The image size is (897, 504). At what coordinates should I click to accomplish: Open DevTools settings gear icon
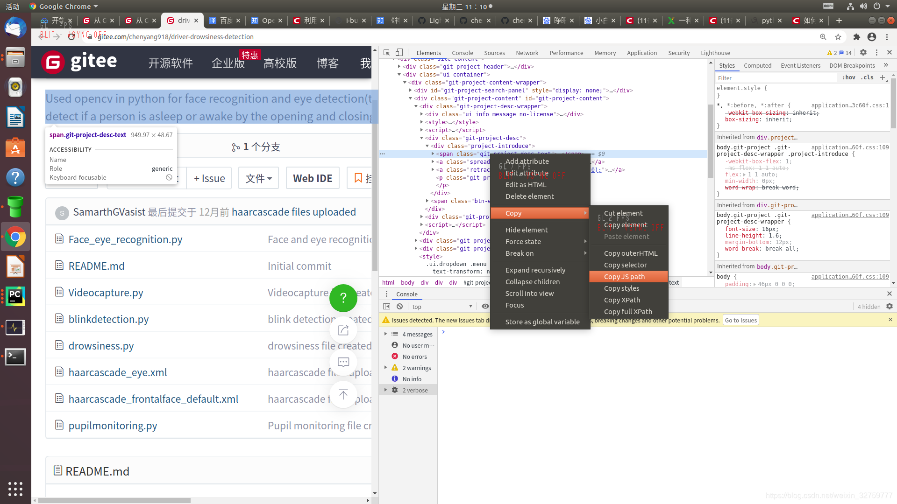click(863, 53)
